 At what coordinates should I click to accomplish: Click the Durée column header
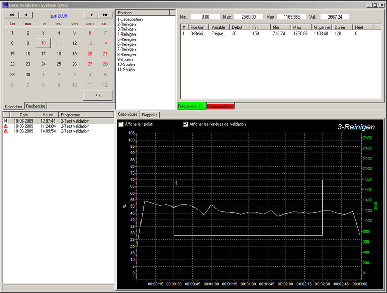[x=342, y=27]
